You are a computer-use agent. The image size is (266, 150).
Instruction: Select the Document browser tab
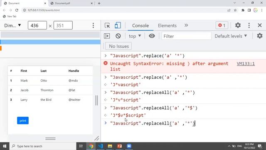click(25, 3)
